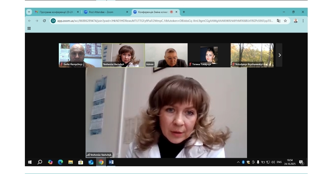336x174 pixels.
Task: Click the apps grid icon in bookmarks bar
Action: (x=29, y=28)
